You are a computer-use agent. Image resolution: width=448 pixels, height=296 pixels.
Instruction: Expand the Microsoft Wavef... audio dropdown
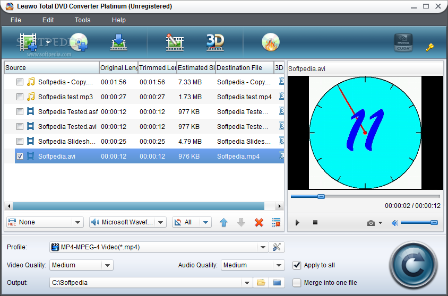coord(161,222)
